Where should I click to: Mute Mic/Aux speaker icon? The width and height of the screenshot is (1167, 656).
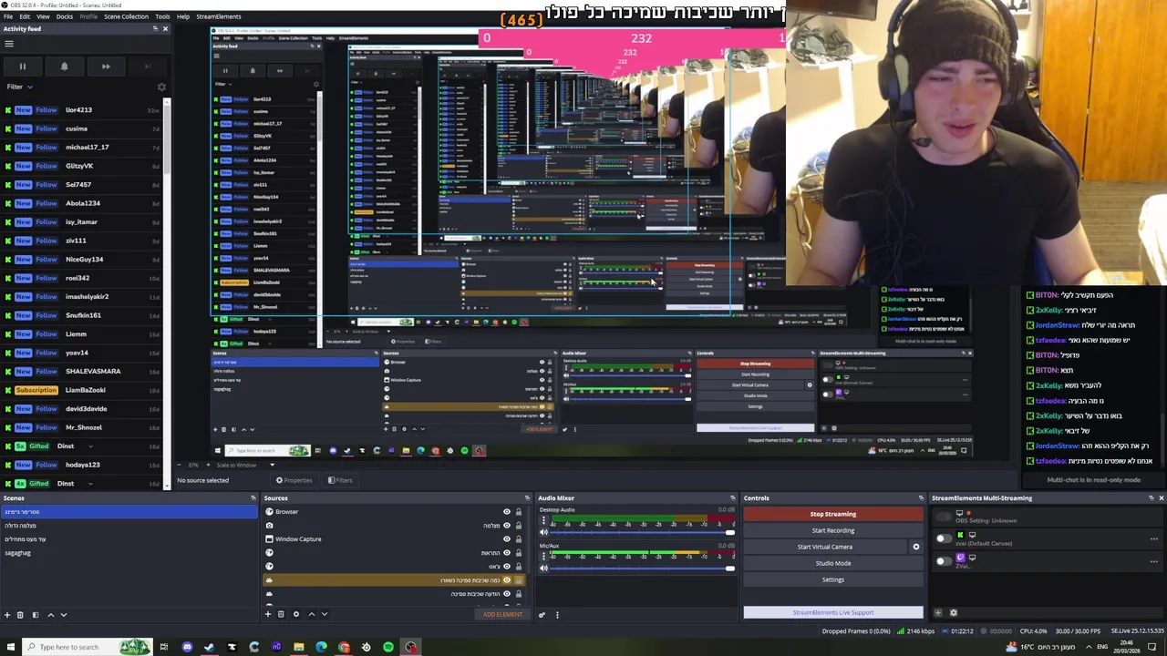tap(543, 568)
